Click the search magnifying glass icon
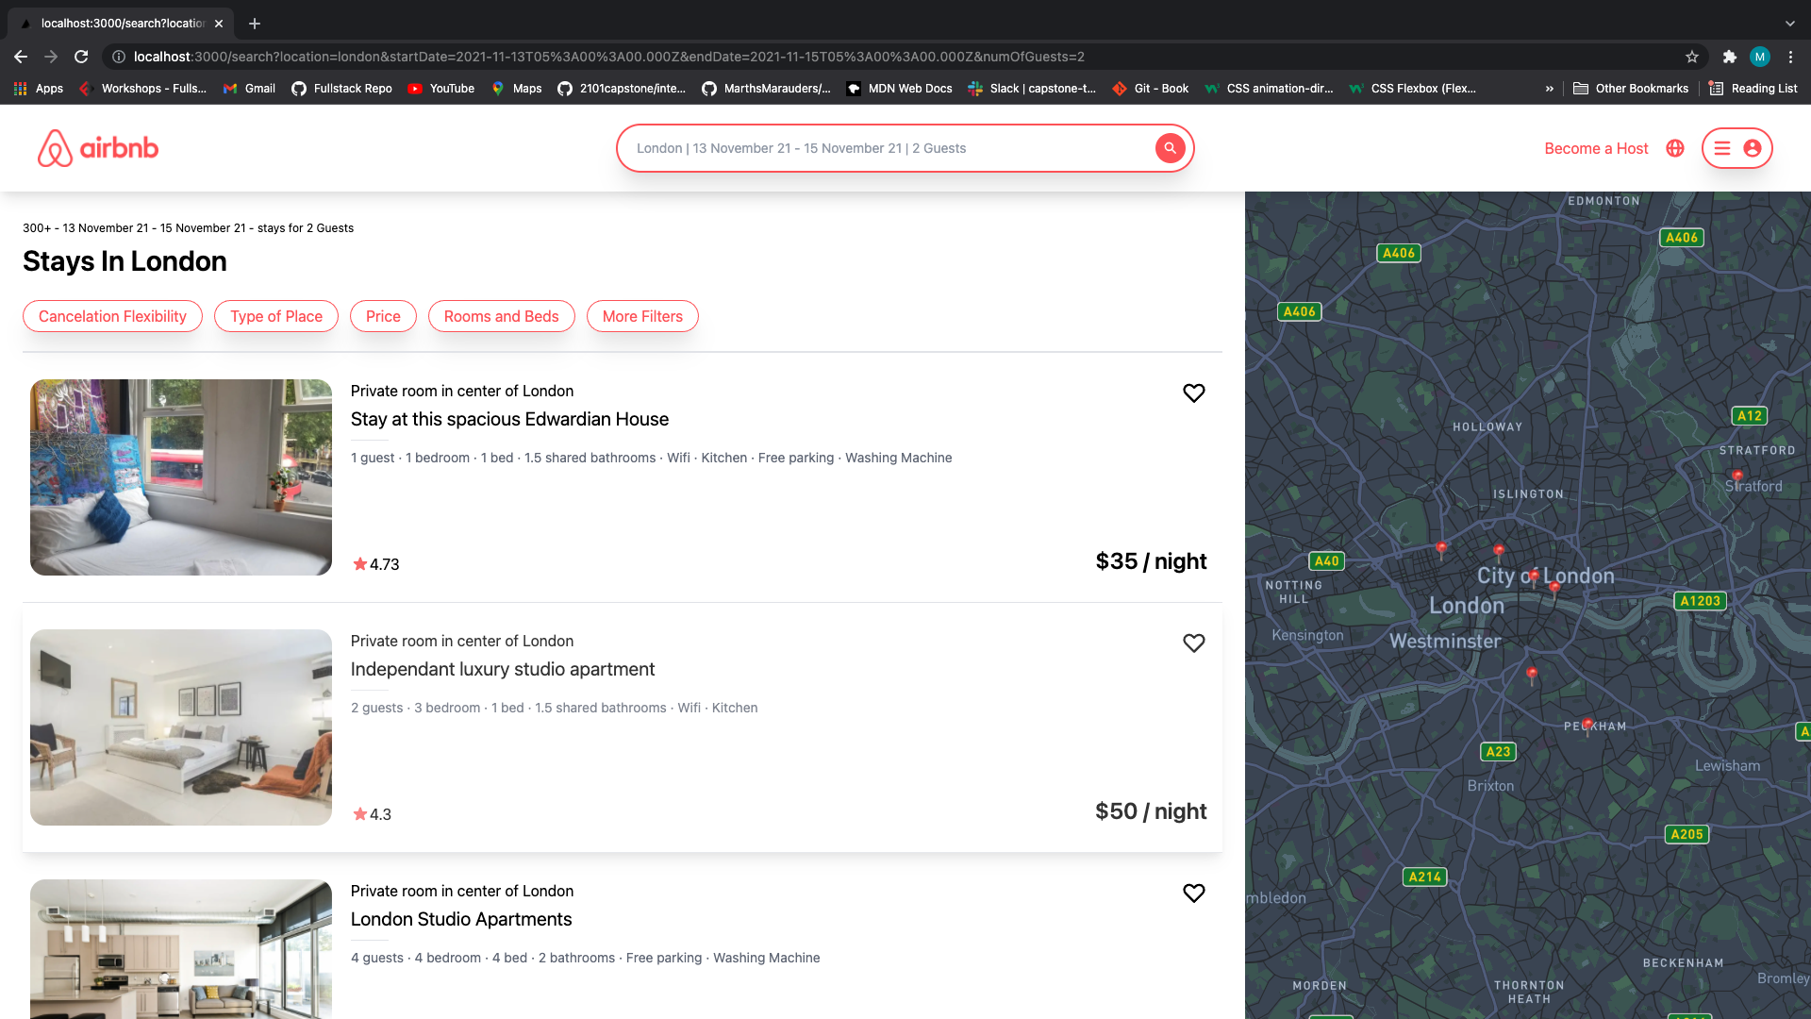Screen dimensions: 1811x1019 point(1170,148)
